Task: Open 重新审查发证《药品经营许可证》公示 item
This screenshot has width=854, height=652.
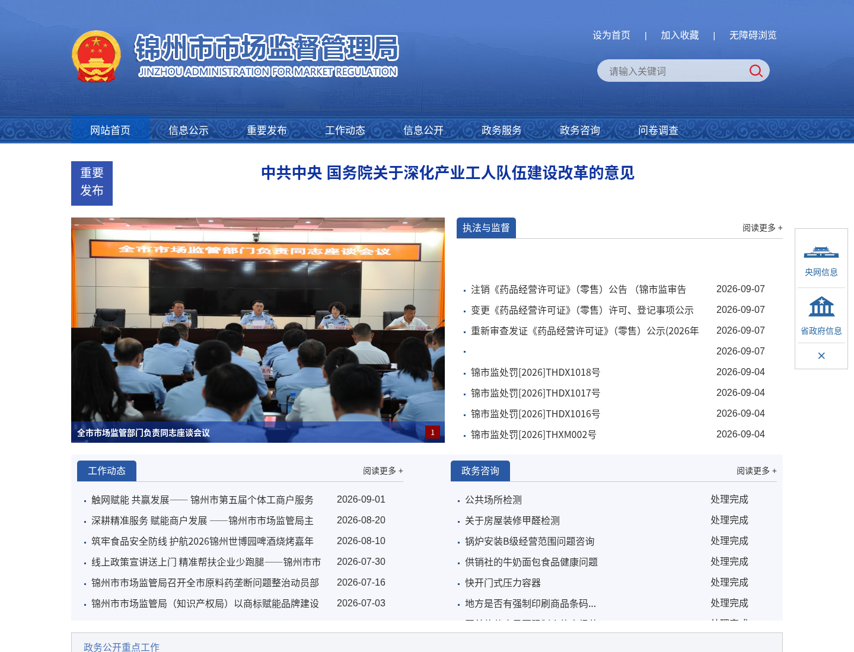Action: click(585, 331)
